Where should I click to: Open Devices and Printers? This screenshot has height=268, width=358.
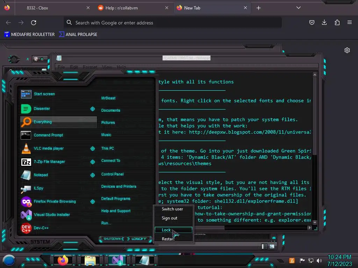tap(119, 186)
